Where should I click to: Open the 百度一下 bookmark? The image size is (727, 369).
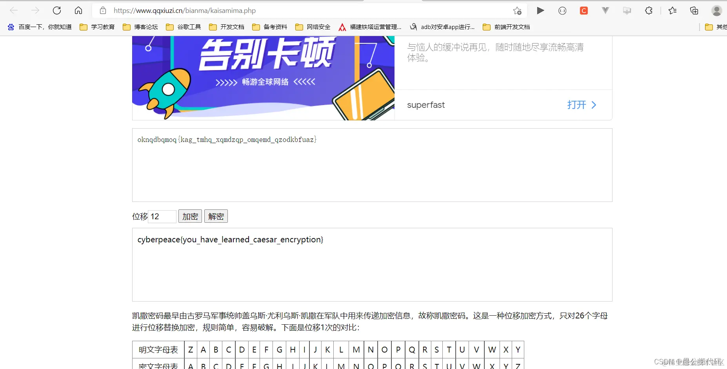click(39, 27)
